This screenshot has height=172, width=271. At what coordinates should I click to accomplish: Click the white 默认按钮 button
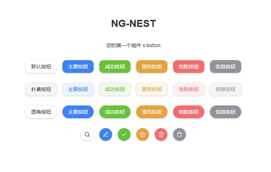[41, 67]
